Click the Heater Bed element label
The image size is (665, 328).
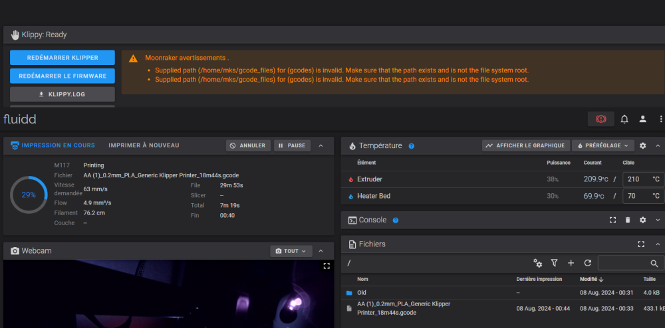coord(374,197)
